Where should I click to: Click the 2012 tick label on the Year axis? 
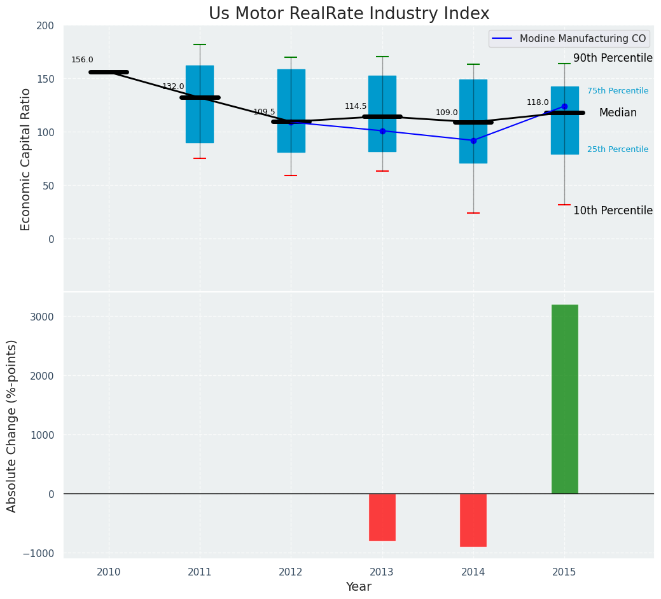[x=291, y=572]
